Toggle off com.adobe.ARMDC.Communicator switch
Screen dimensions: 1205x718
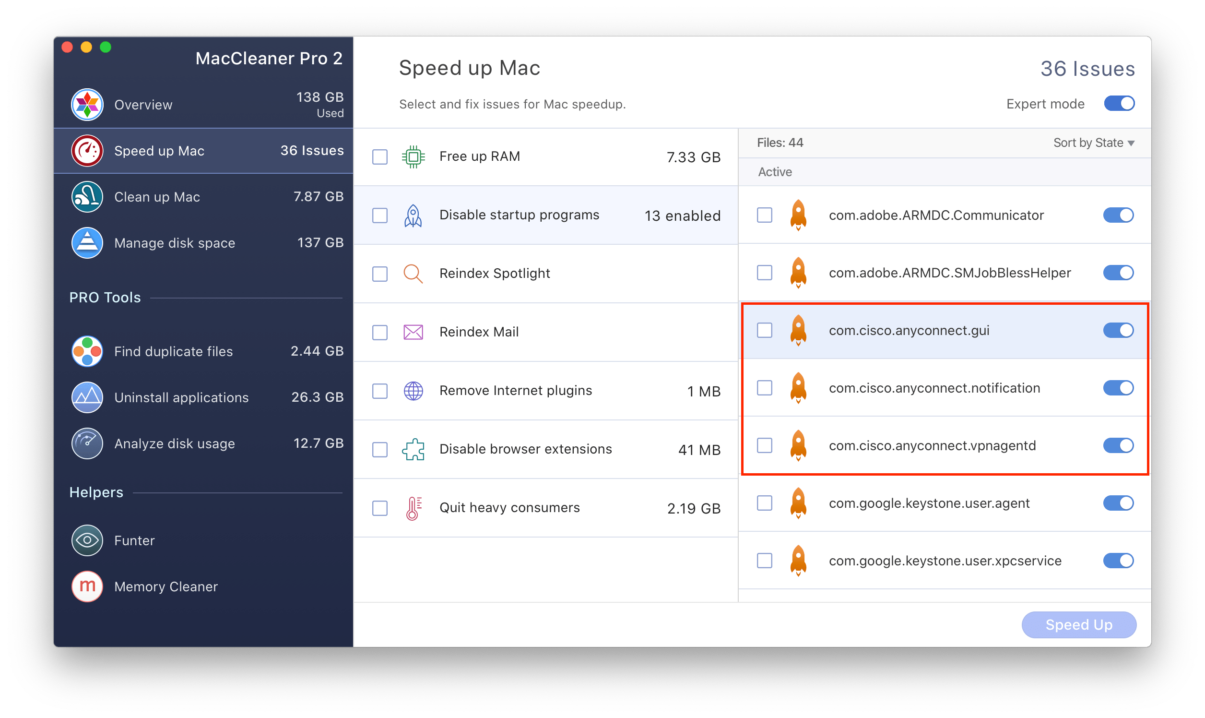coord(1118,215)
